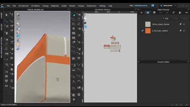Open the Fabric tab in Object Browser
This screenshot has height=107, width=190.
point(148,12)
